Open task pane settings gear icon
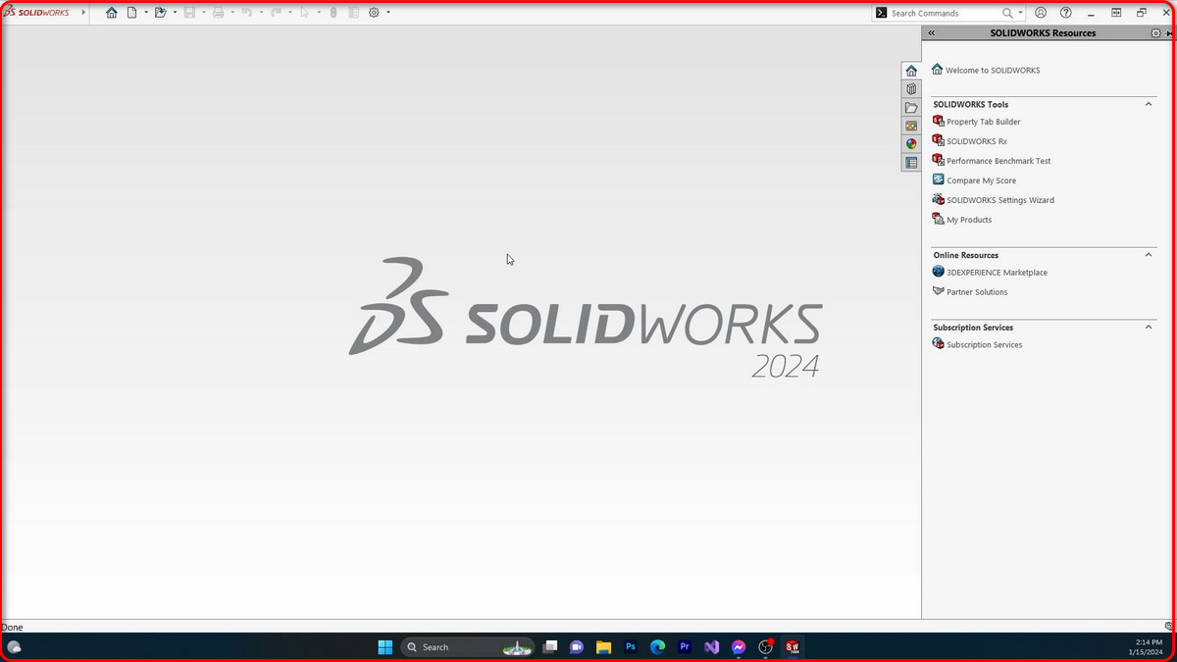 point(1155,33)
